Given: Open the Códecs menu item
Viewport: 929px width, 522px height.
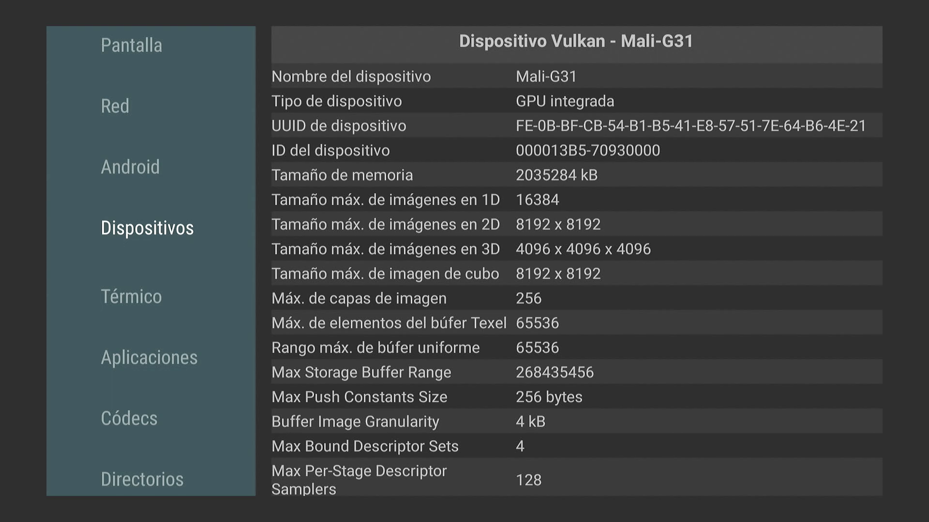Looking at the screenshot, I should coord(129,419).
